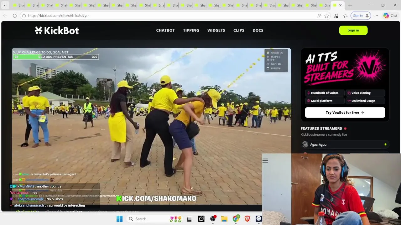The height and width of the screenshot is (225, 401).
Task: Click 'KickBot streamers currently live' text
Action: click(324, 134)
